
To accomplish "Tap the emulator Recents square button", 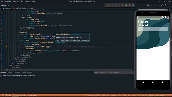I will pyautogui.click(x=163, y=82).
